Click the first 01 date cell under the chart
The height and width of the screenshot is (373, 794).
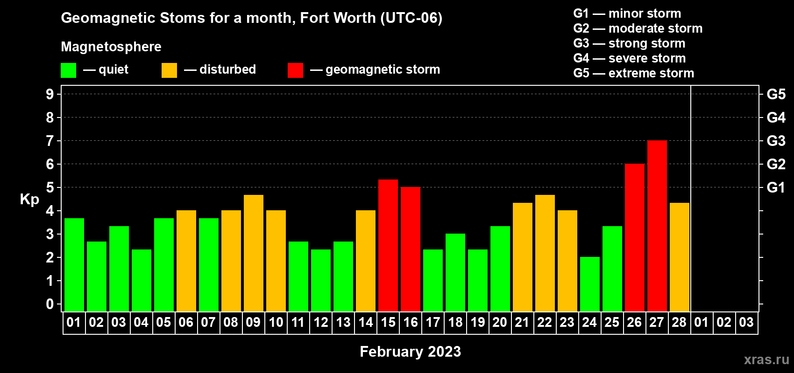click(74, 323)
